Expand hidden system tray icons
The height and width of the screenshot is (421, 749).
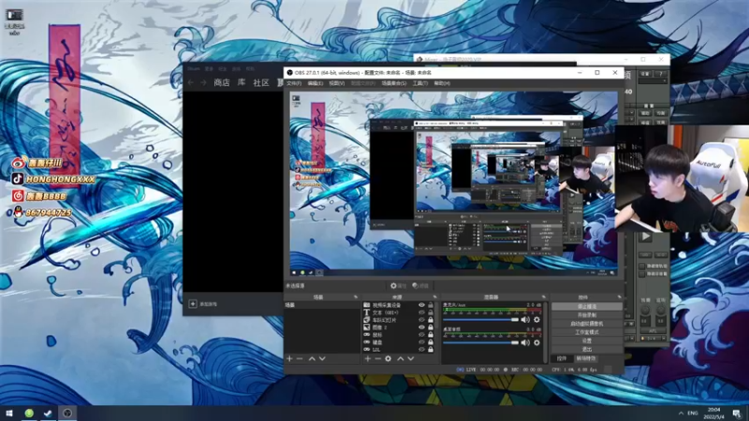(x=681, y=413)
